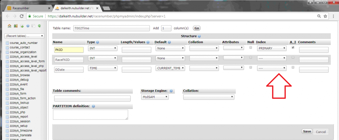
Task: Enable A_I checkbox for RaceFKID row
Action: 293,57
